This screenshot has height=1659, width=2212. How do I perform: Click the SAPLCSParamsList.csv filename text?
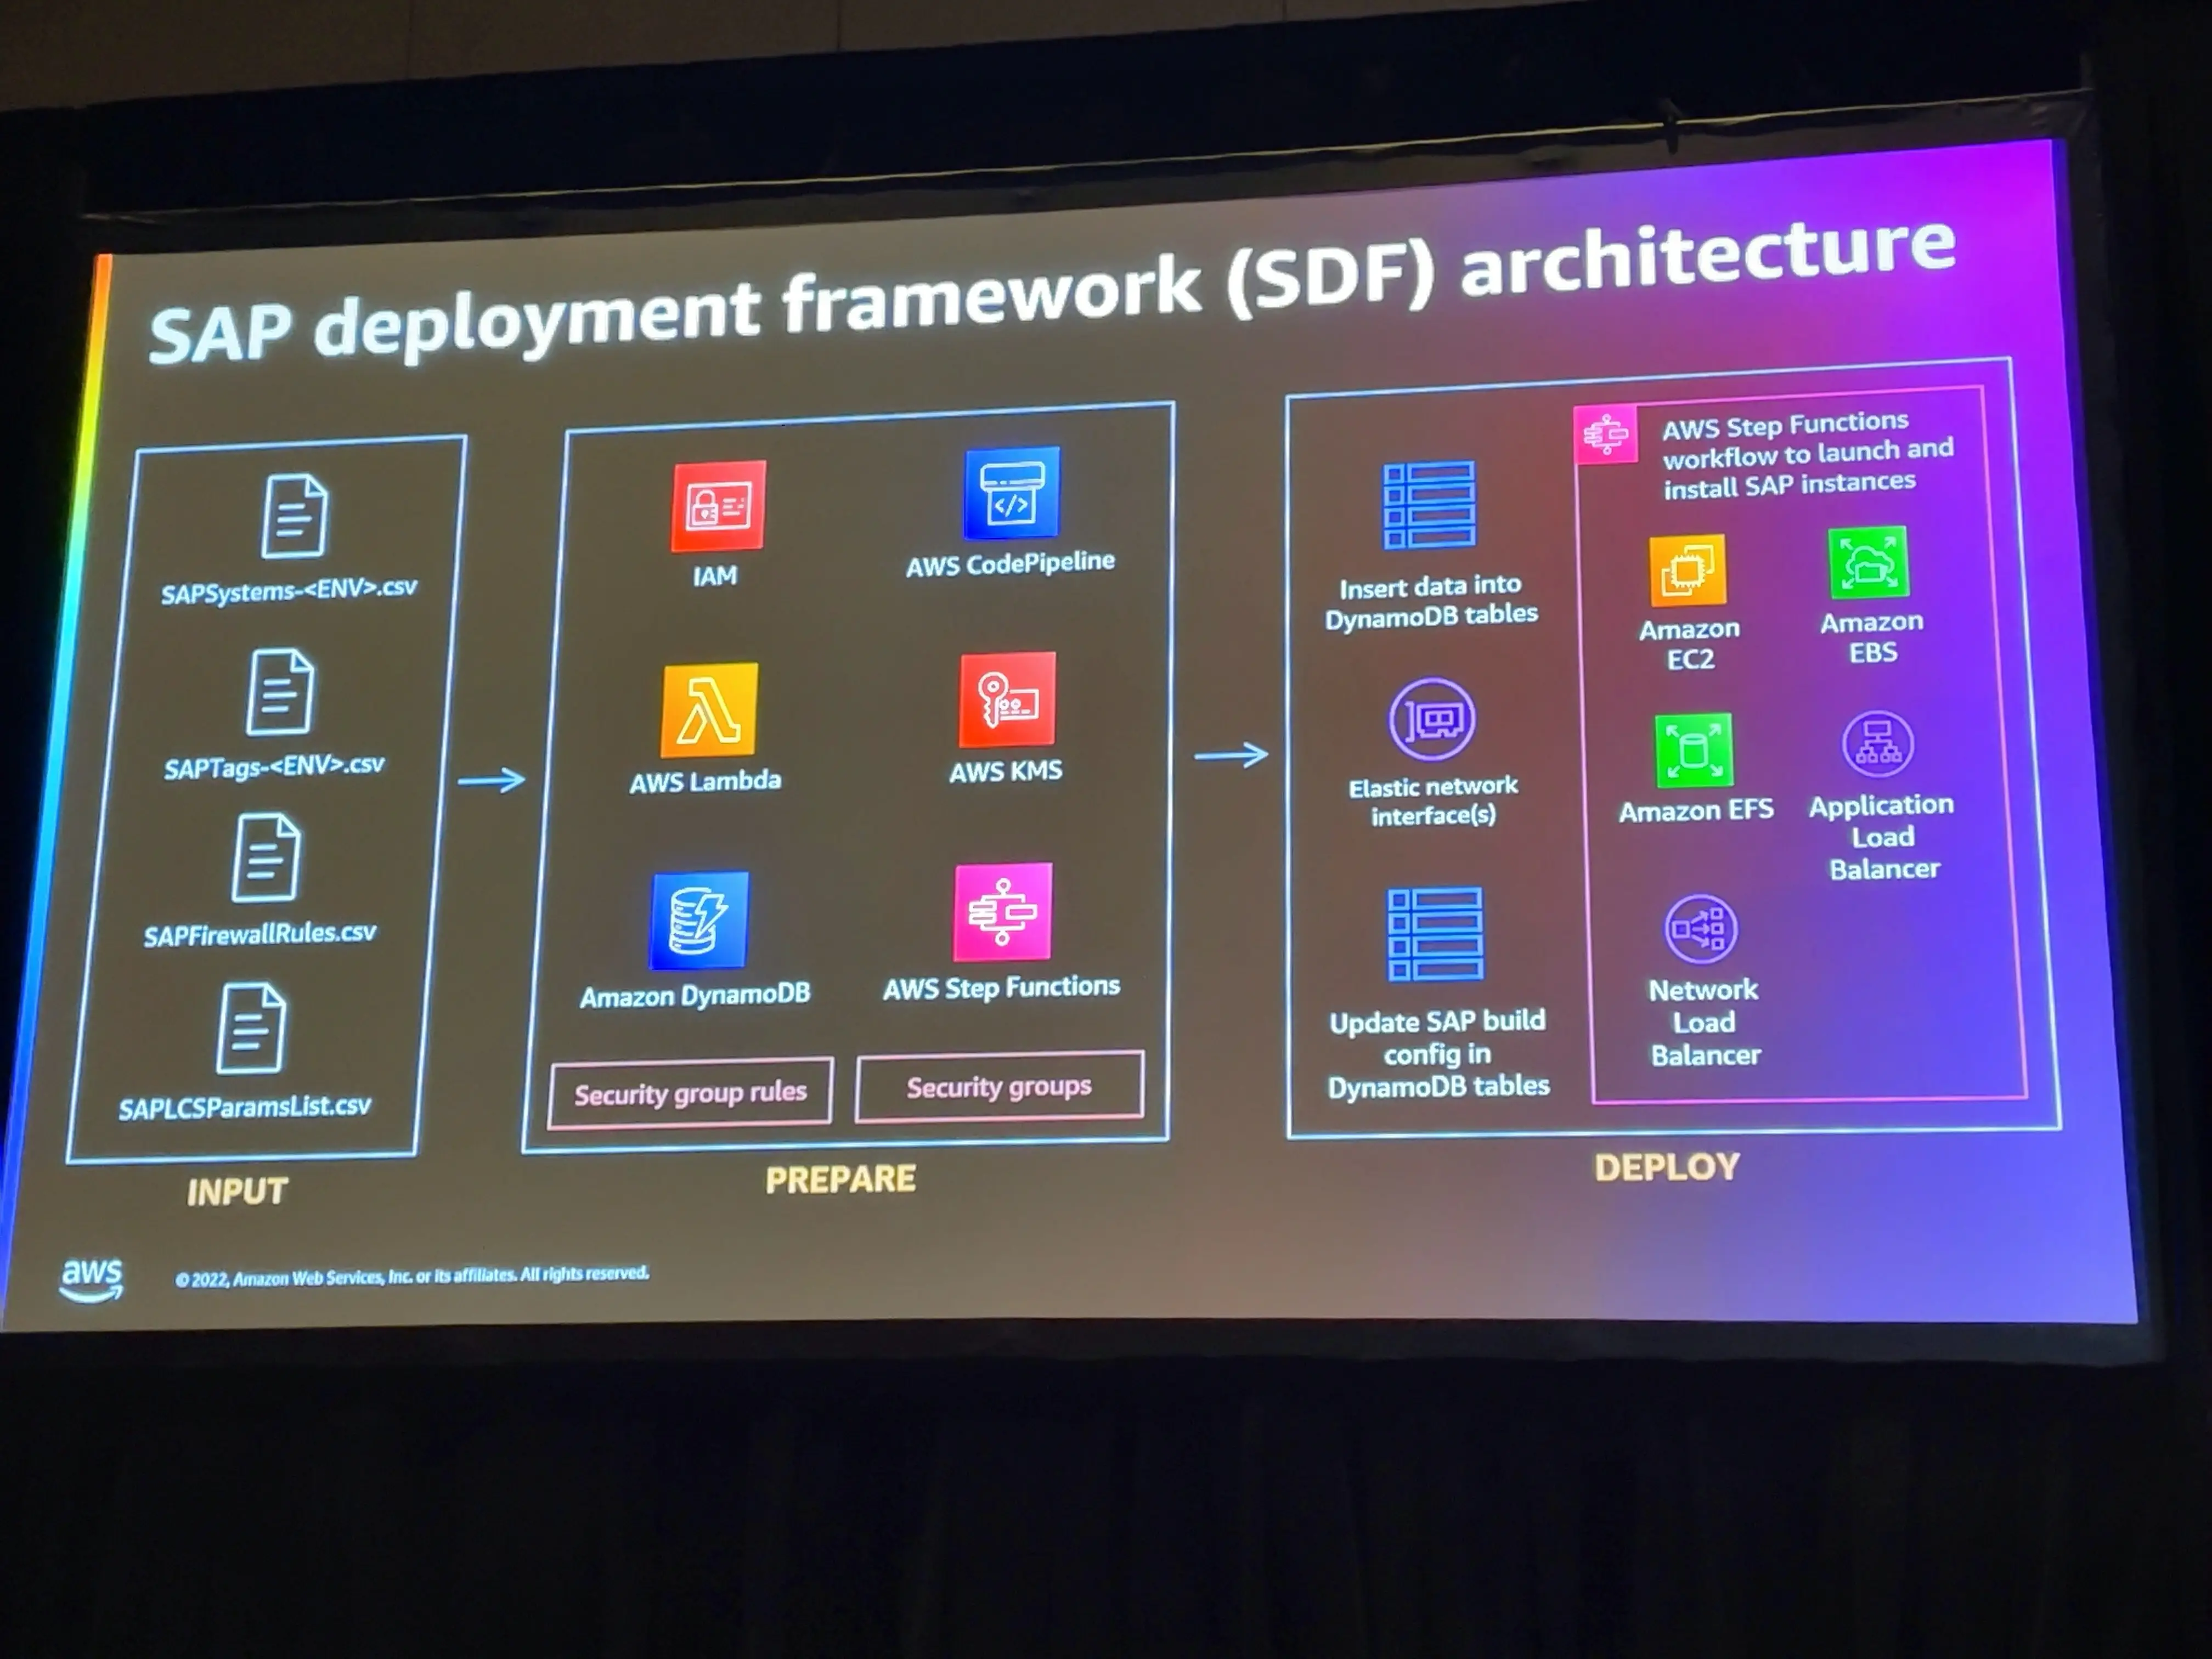[x=245, y=1107]
